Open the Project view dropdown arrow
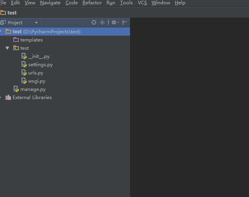The width and height of the screenshot is (249, 197). click(x=36, y=23)
